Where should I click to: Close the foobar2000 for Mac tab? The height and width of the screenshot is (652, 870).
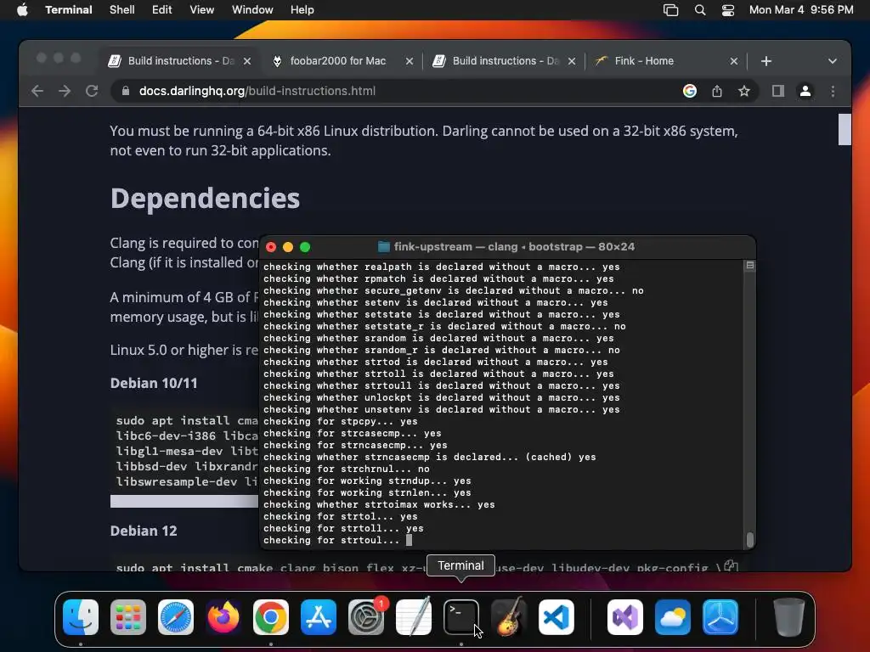click(x=410, y=61)
